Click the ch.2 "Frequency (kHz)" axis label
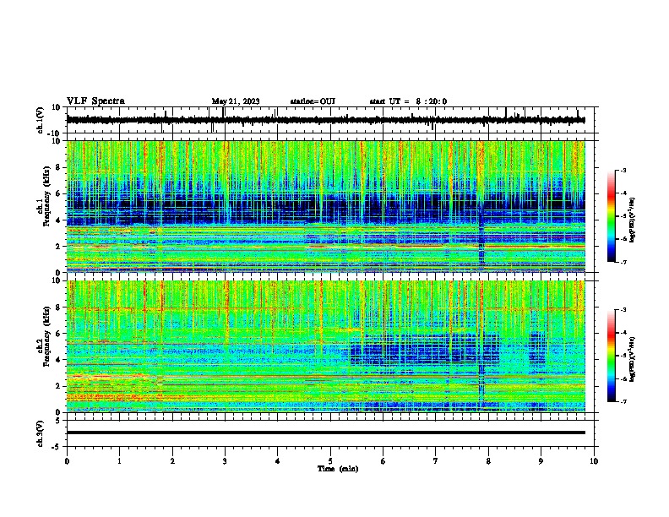This screenshot has width=669, height=517. [46, 336]
